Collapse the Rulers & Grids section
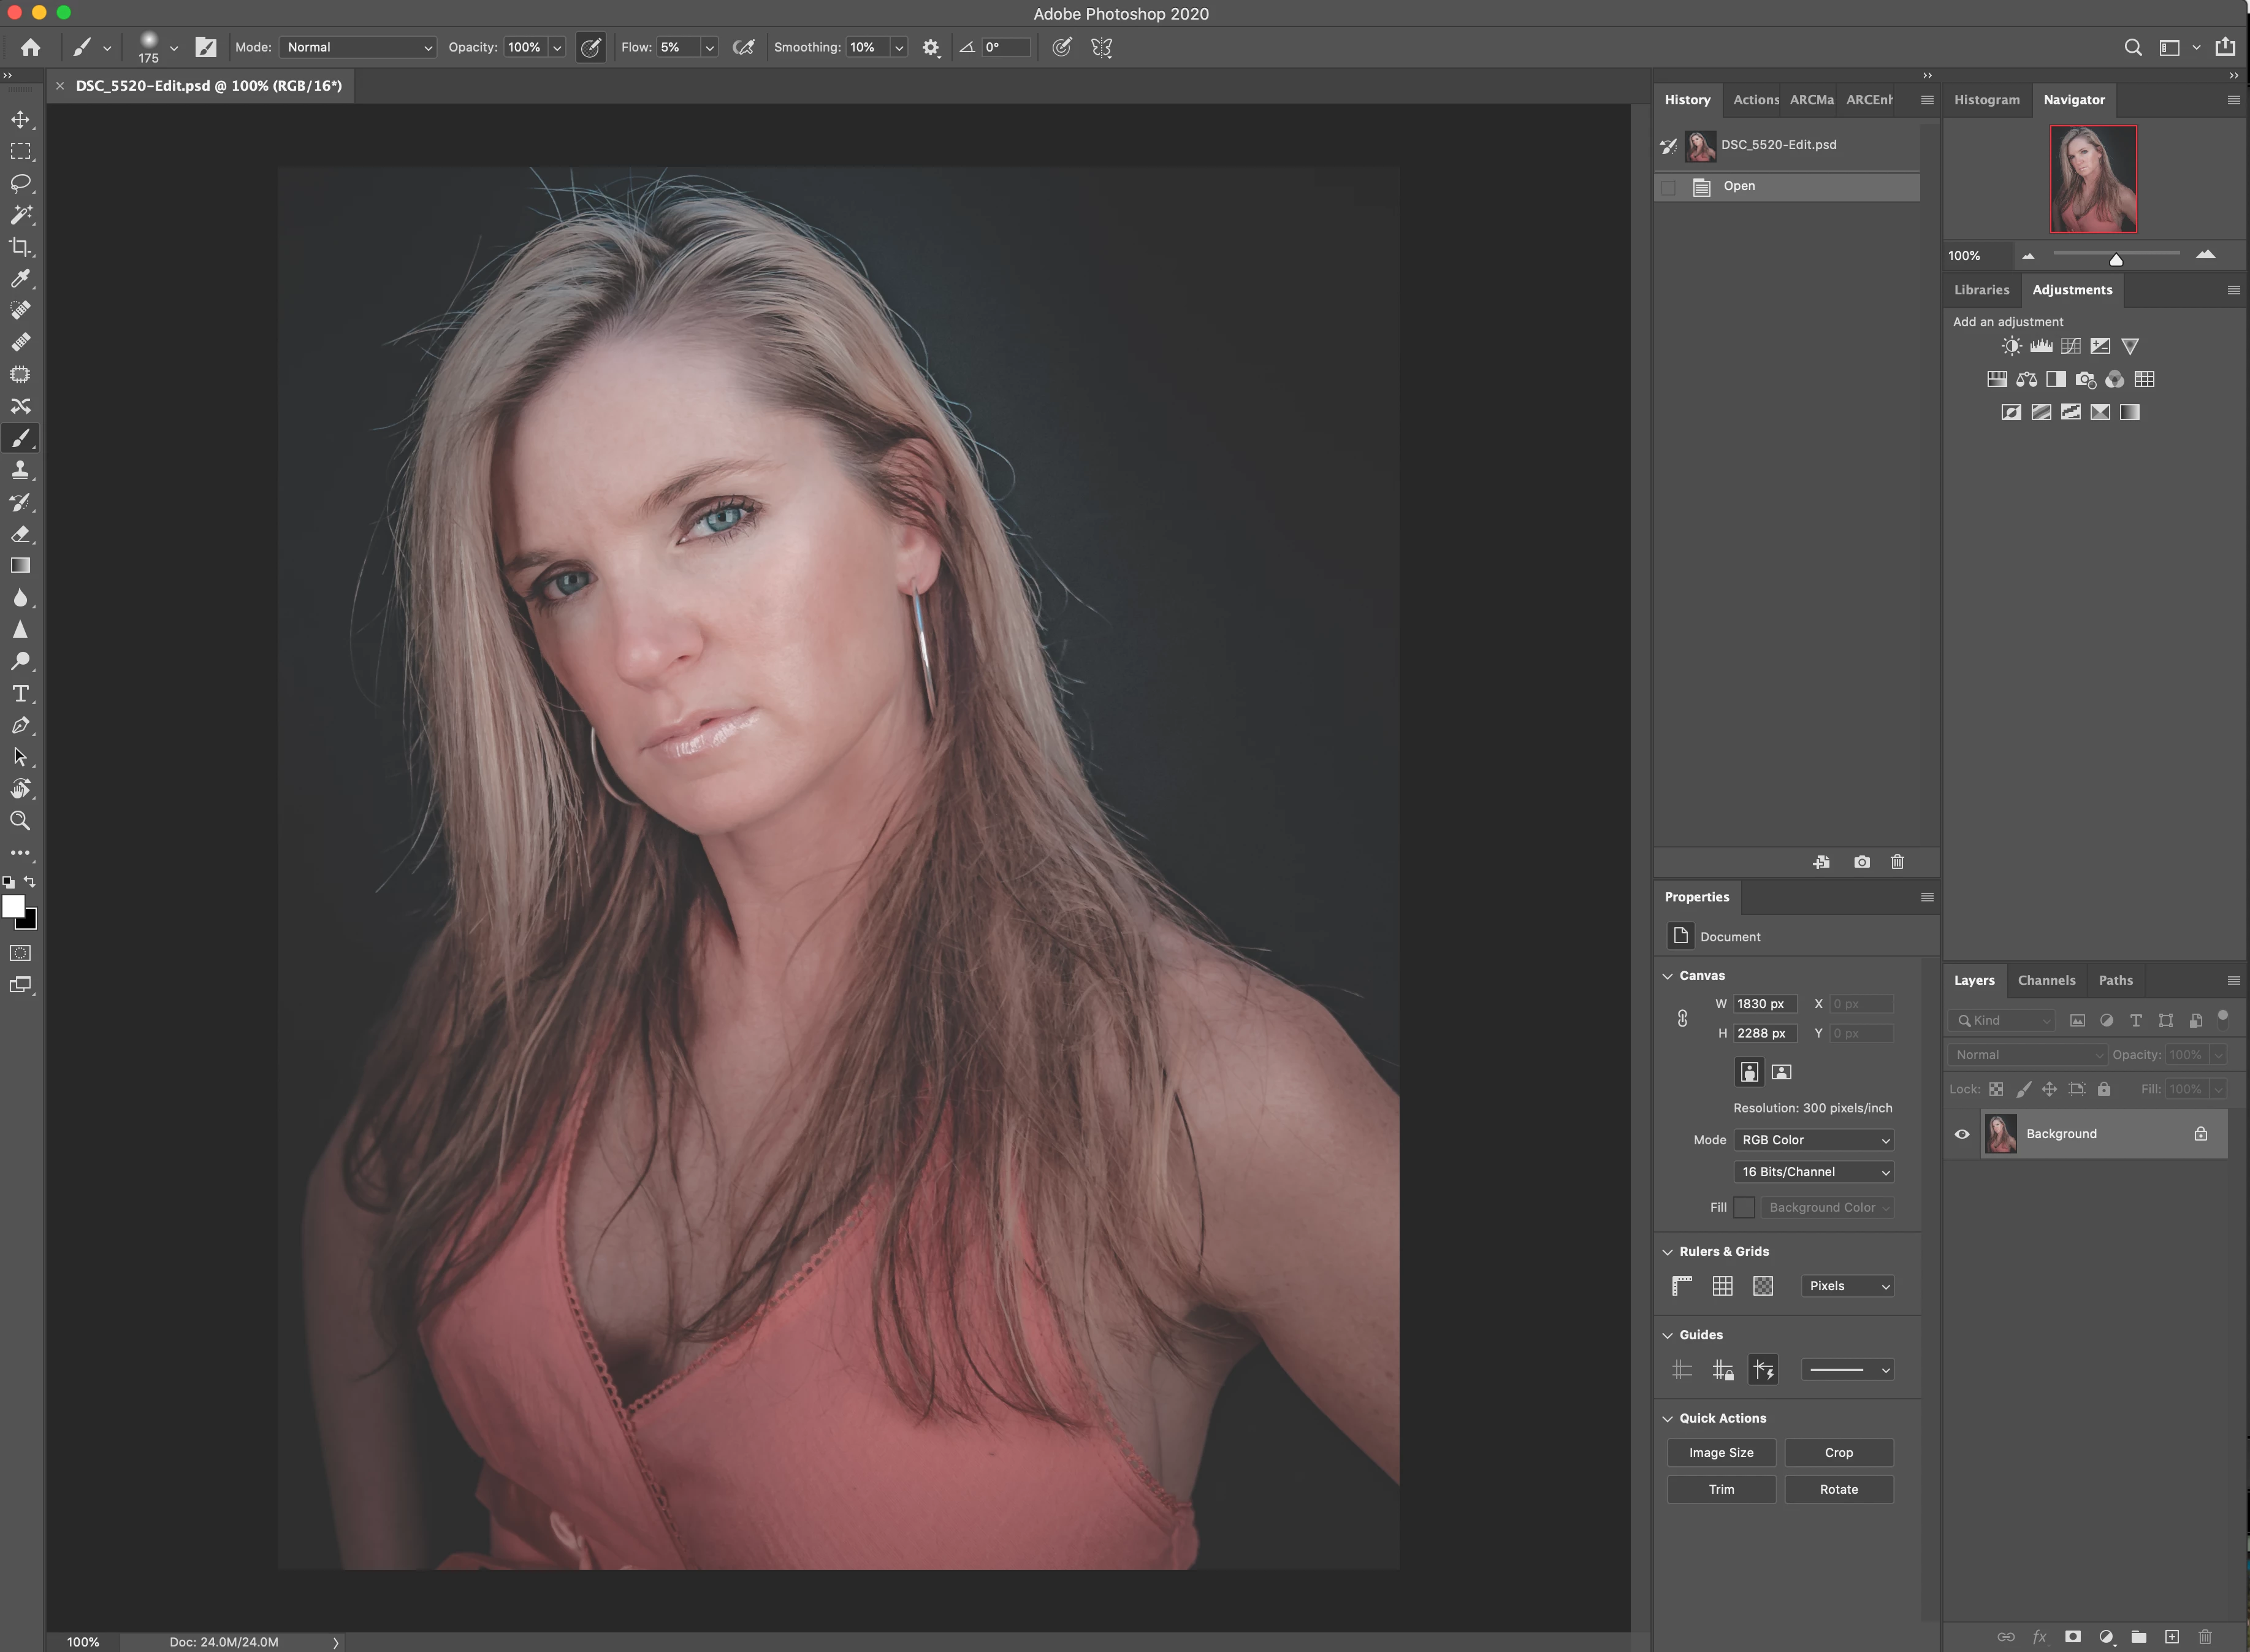Image resolution: width=2250 pixels, height=1652 pixels. 1667,1252
